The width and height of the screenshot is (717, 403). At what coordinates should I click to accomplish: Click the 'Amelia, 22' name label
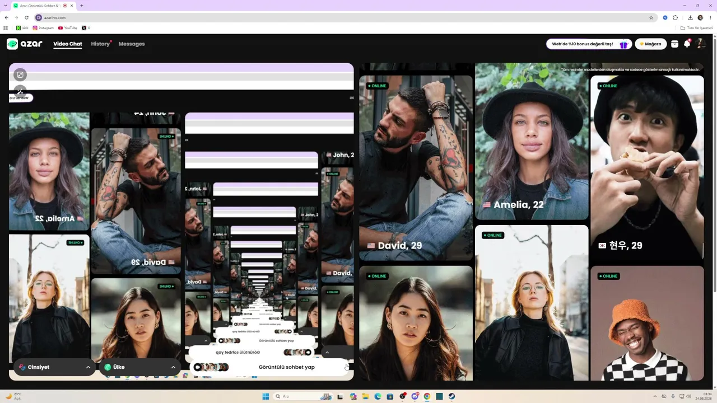point(519,205)
